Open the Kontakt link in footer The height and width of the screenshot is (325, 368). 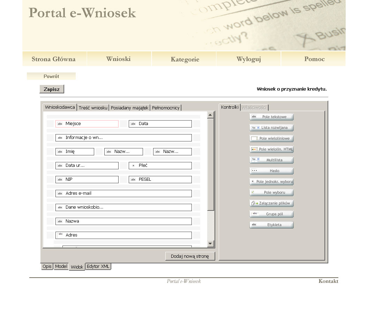point(328,281)
